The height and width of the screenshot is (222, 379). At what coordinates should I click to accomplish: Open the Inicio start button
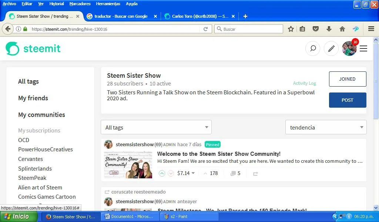(x=19, y=216)
